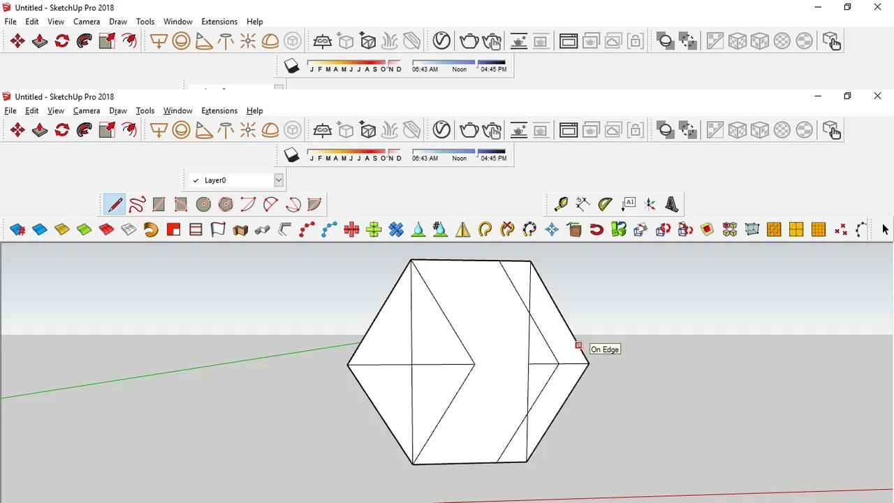The width and height of the screenshot is (894, 503).
Task: Add V-Ray sphere light in front window
Action: coord(182,130)
